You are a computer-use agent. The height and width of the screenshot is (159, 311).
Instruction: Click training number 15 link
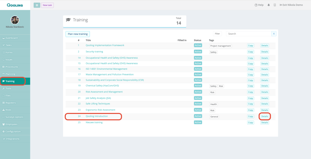(x=79, y=63)
